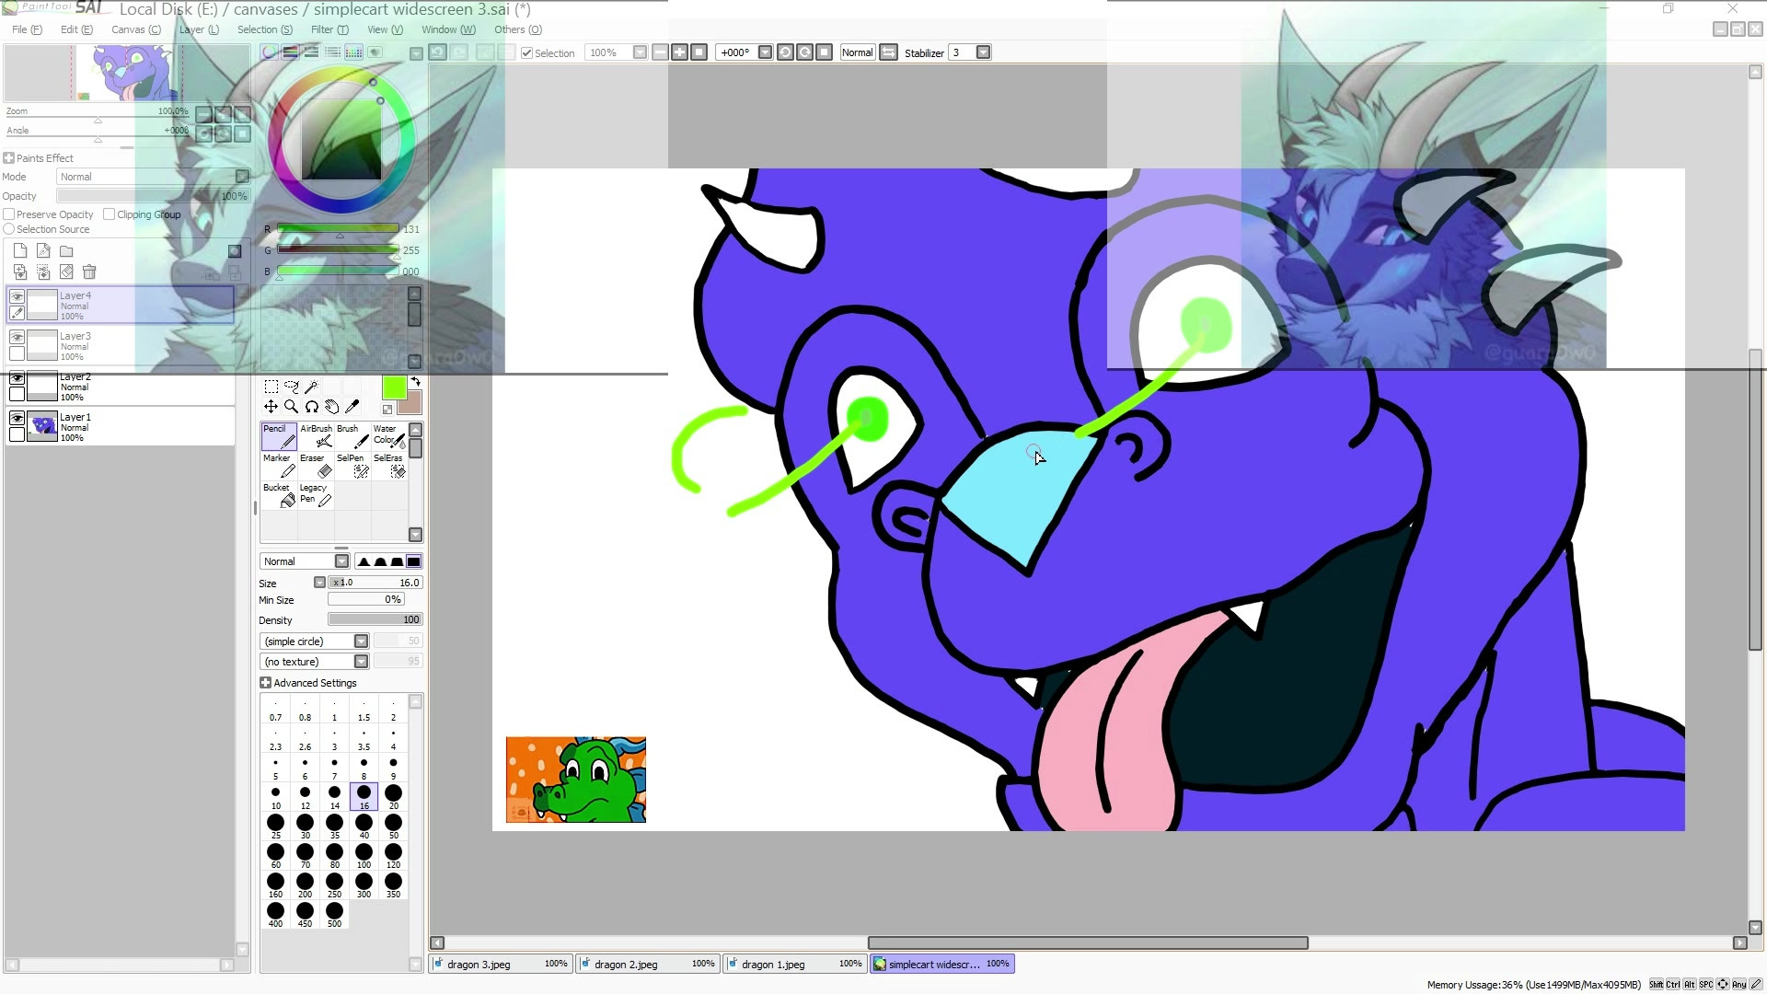Create a new normal layer
This screenshot has width=1767, height=994.
(20, 250)
